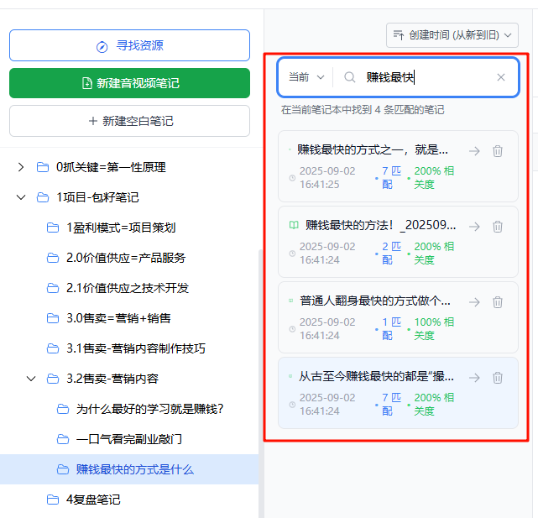This screenshot has width=538, height=518.
Task: Open the '4复盘笔记' folder
Action: [x=92, y=500]
